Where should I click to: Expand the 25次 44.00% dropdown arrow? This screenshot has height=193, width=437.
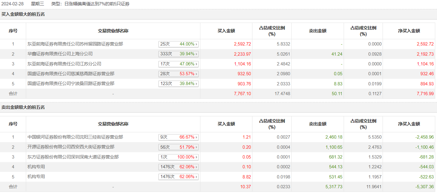point(197,44)
